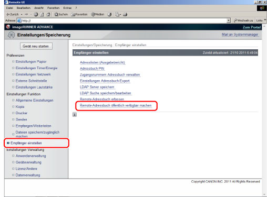
Task: Open Einstellungen Lautstärke in sidebar
Action: pos(34,87)
